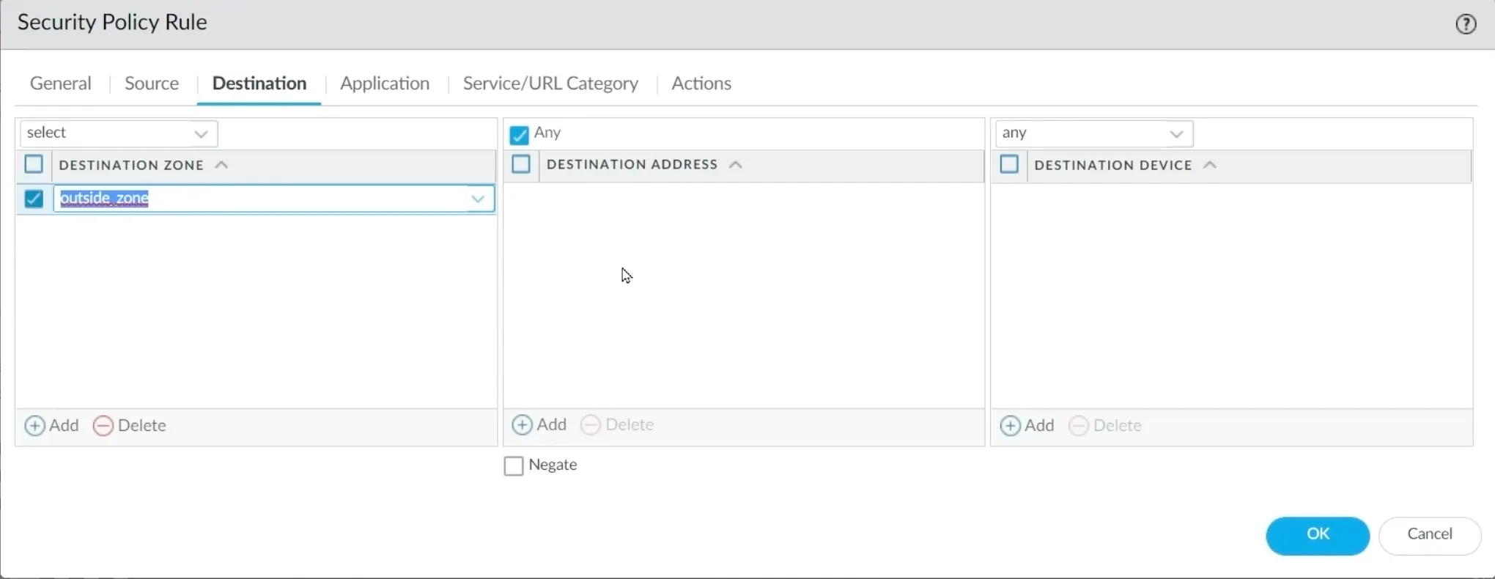1495x579 pixels.
Task: Switch to the Source tab
Action: point(152,84)
